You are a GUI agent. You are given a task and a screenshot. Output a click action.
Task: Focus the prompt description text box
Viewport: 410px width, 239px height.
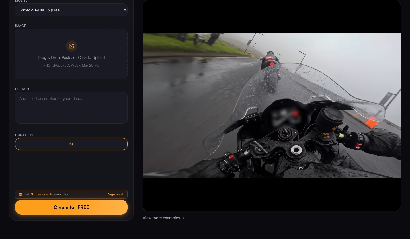click(71, 108)
